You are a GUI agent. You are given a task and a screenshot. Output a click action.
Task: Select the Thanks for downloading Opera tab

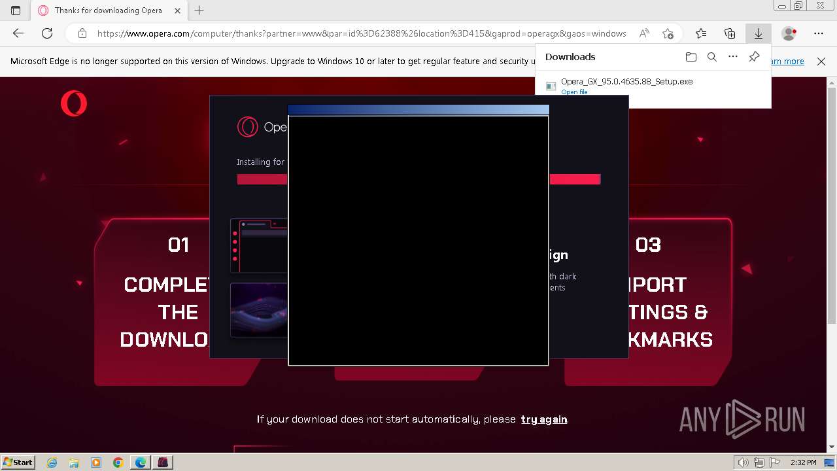pyautogui.click(x=109, y=10)
